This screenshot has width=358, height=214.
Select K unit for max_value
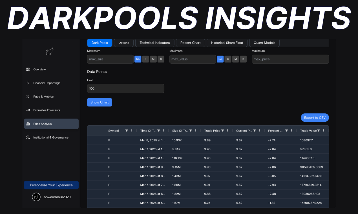click(228, 59)
